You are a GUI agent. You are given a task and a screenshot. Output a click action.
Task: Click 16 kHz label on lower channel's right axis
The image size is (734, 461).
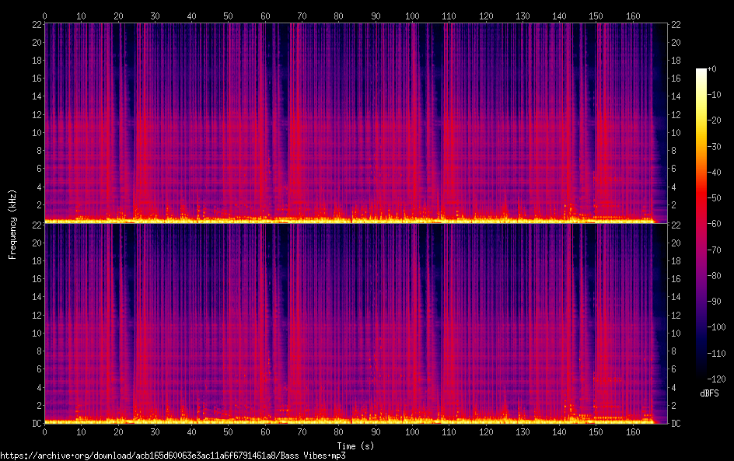point(676,279)
